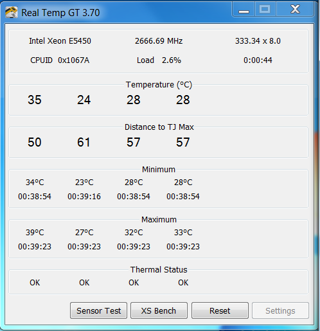Screen dimensions: 320x331
Task: Click the maximum temperature 39°C
Action: 35,233
